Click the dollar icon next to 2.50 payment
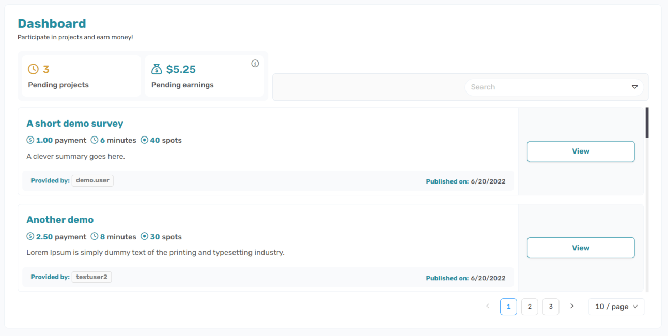The width and height of the screenshot is (668, 336). point(30,237)
